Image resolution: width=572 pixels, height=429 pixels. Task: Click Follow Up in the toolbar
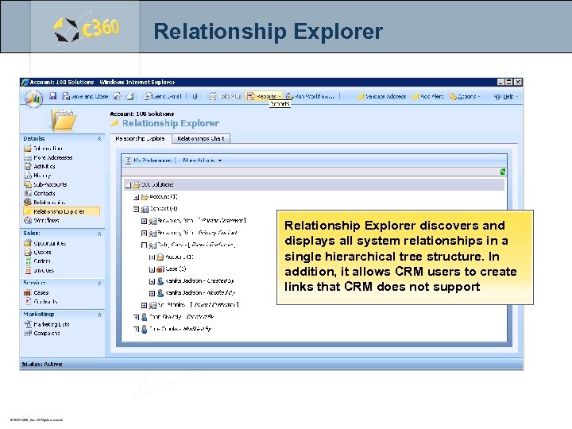226,96
